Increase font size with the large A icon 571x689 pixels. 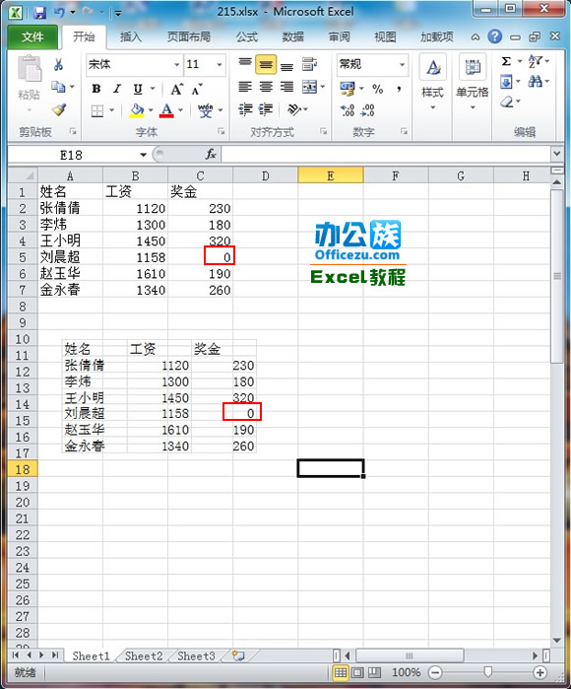click(x=176, y=89)
